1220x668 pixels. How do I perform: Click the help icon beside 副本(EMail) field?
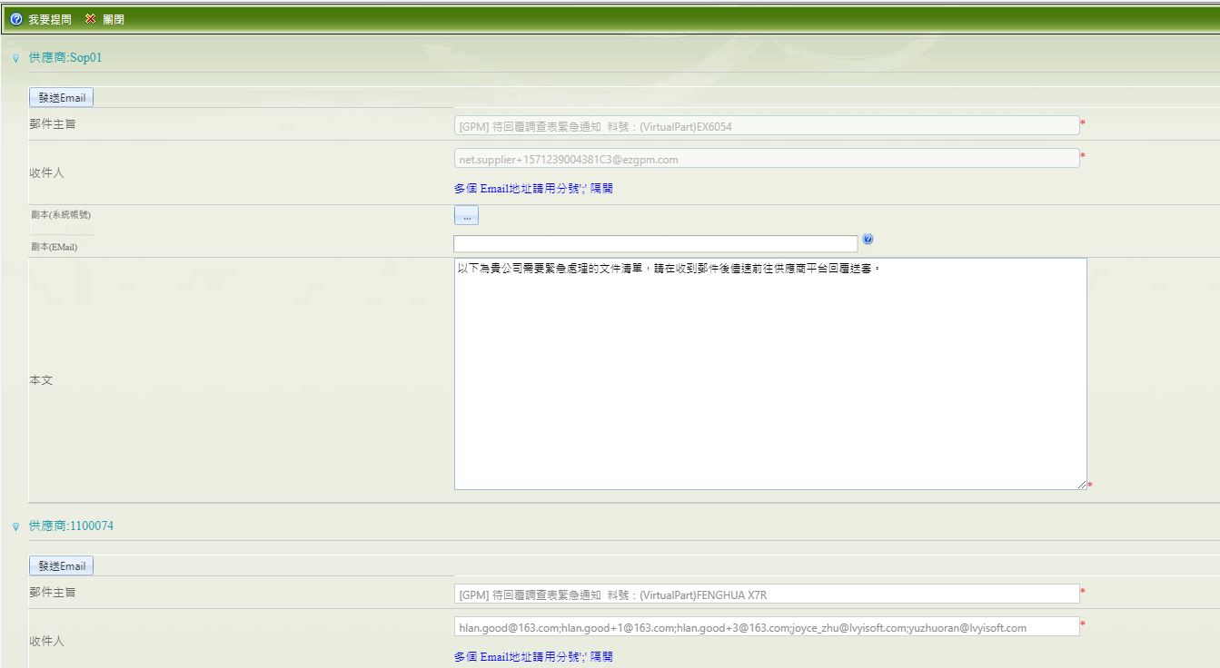point(868,240)
